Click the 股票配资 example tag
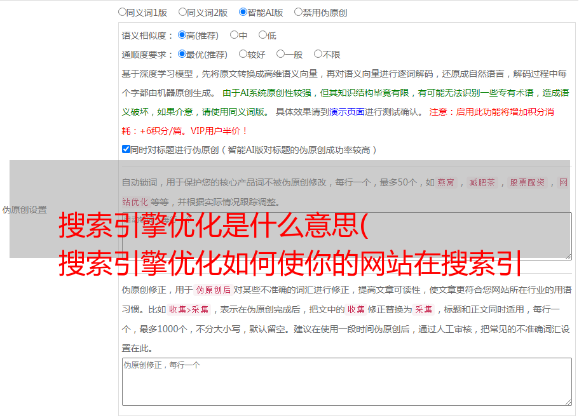The image size is (579, 418). [x=528, y=182]
